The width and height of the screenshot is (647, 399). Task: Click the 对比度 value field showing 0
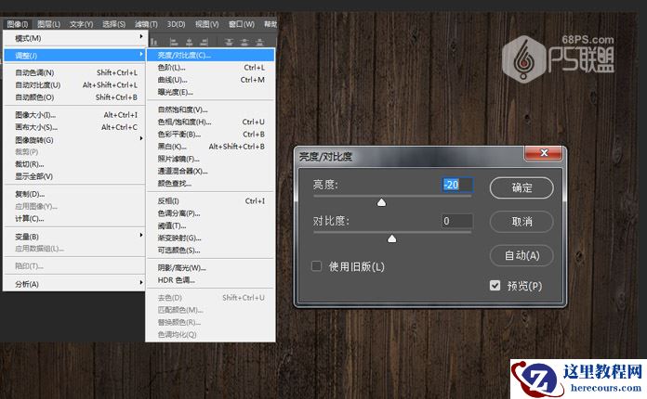tap(457, 221)
